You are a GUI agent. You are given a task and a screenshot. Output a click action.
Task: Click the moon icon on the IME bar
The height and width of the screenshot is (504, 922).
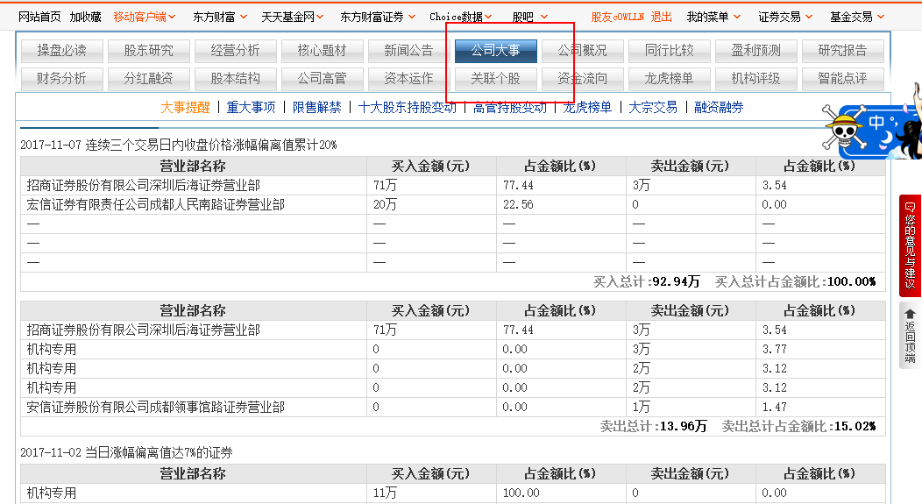[885, 139]
